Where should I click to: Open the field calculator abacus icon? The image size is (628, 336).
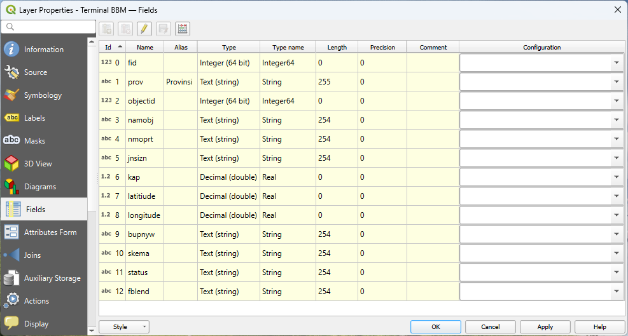pos(183,29)
